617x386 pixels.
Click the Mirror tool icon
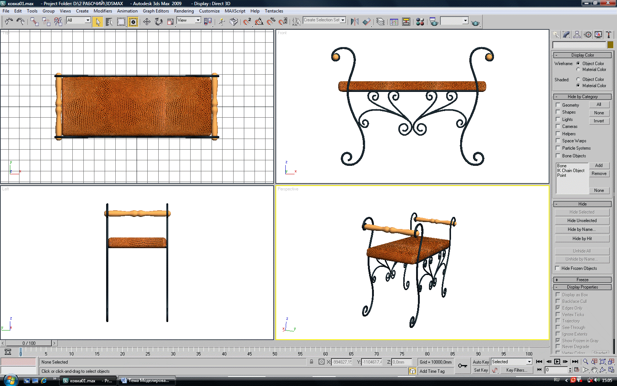click(x=354, y=22)
